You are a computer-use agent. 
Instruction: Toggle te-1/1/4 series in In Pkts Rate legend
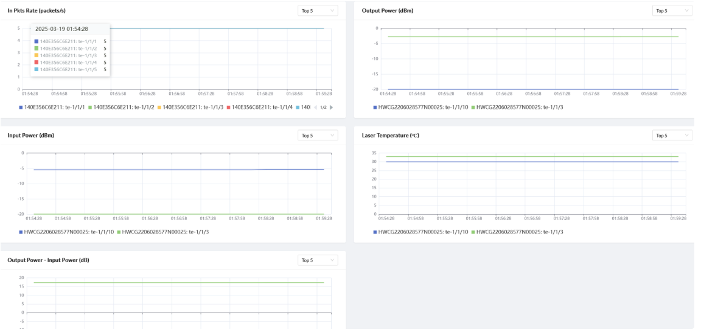[262, 108]
